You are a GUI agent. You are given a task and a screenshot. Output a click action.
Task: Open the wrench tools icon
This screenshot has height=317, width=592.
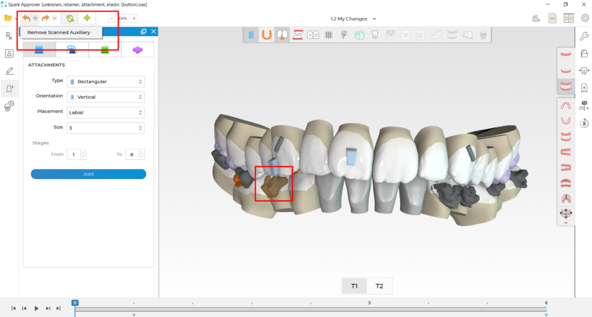point(584,36)
